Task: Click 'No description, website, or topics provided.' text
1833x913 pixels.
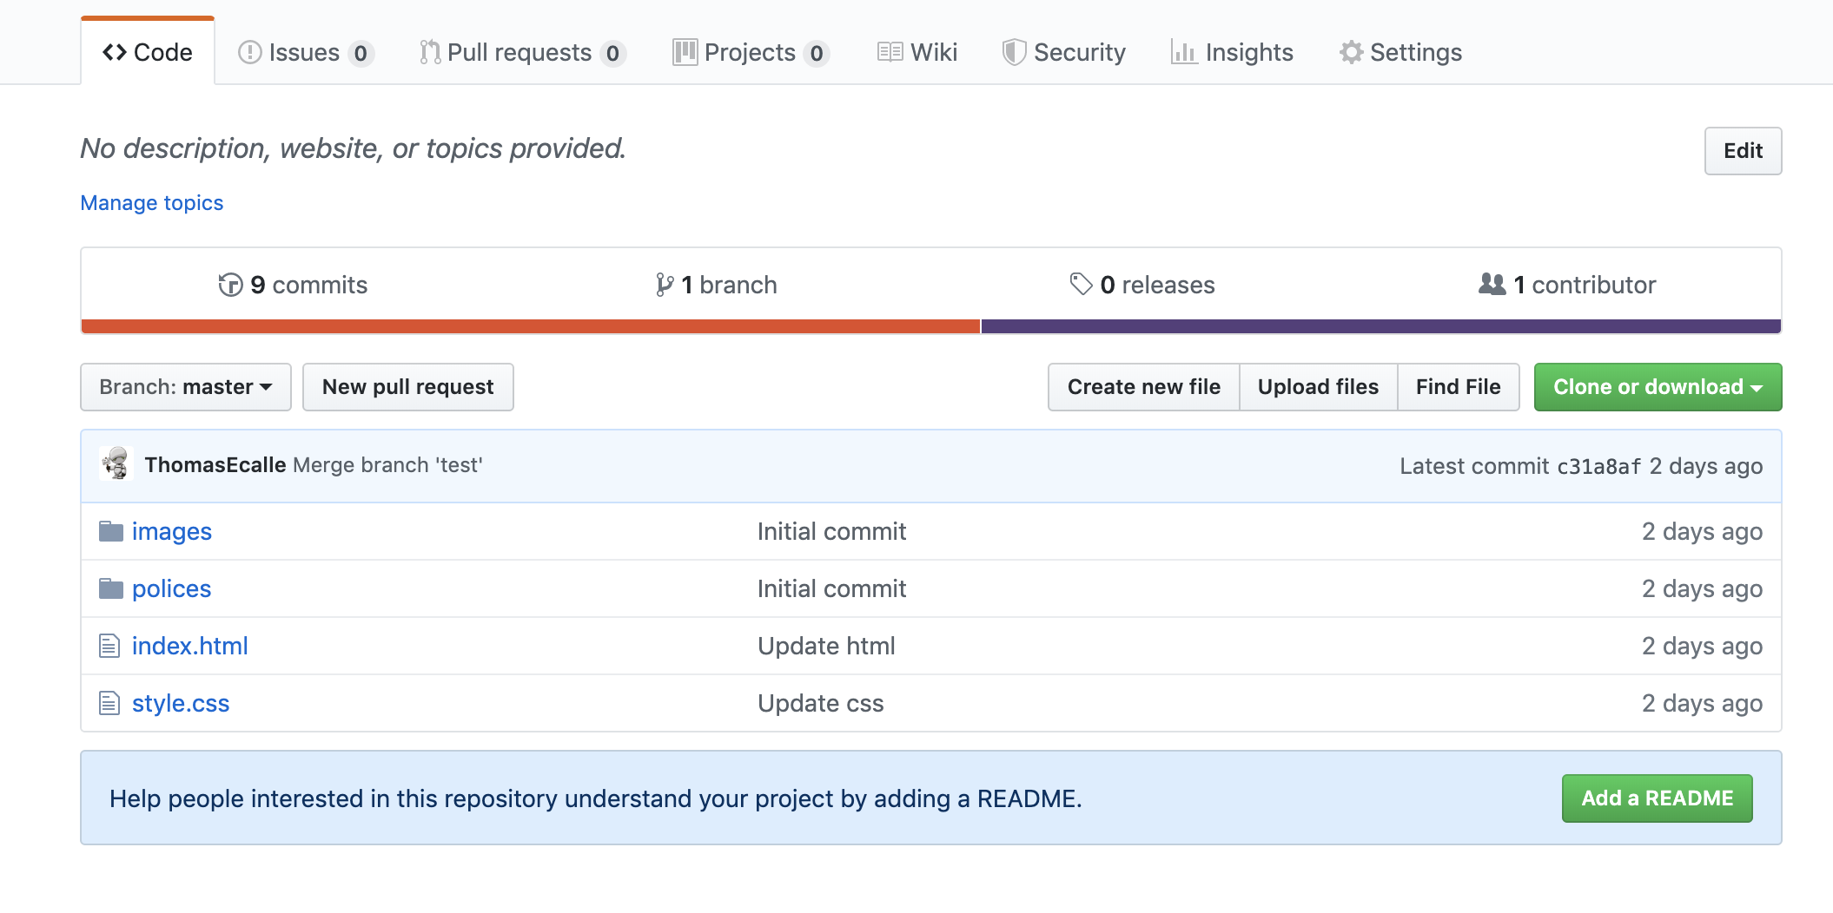Action: (354, 148)
